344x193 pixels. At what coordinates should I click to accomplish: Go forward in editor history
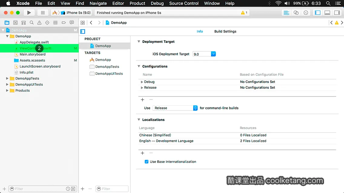pyautogui.click(x=99, y=23)
